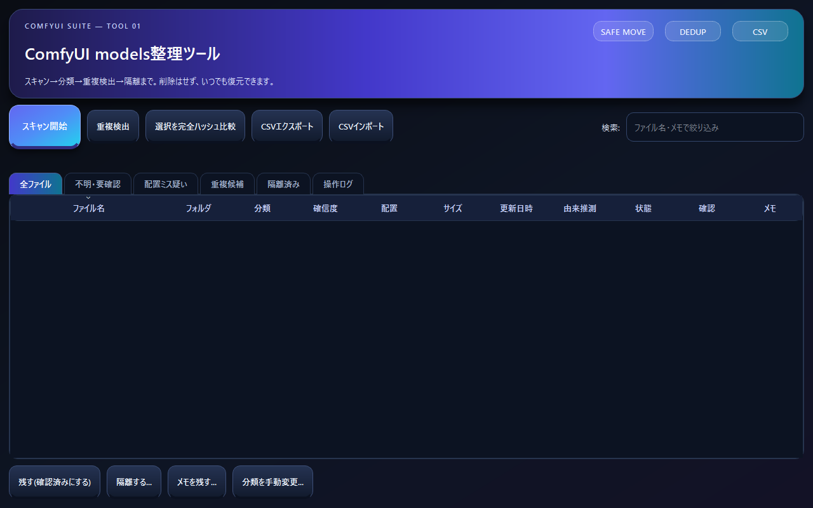Focus the ファイル名・メモで絞り込み search field

715,127
